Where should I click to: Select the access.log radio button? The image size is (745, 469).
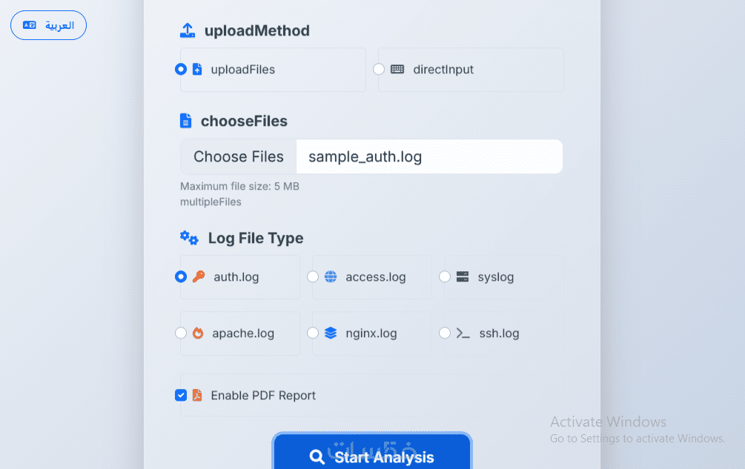pos(313,277)
